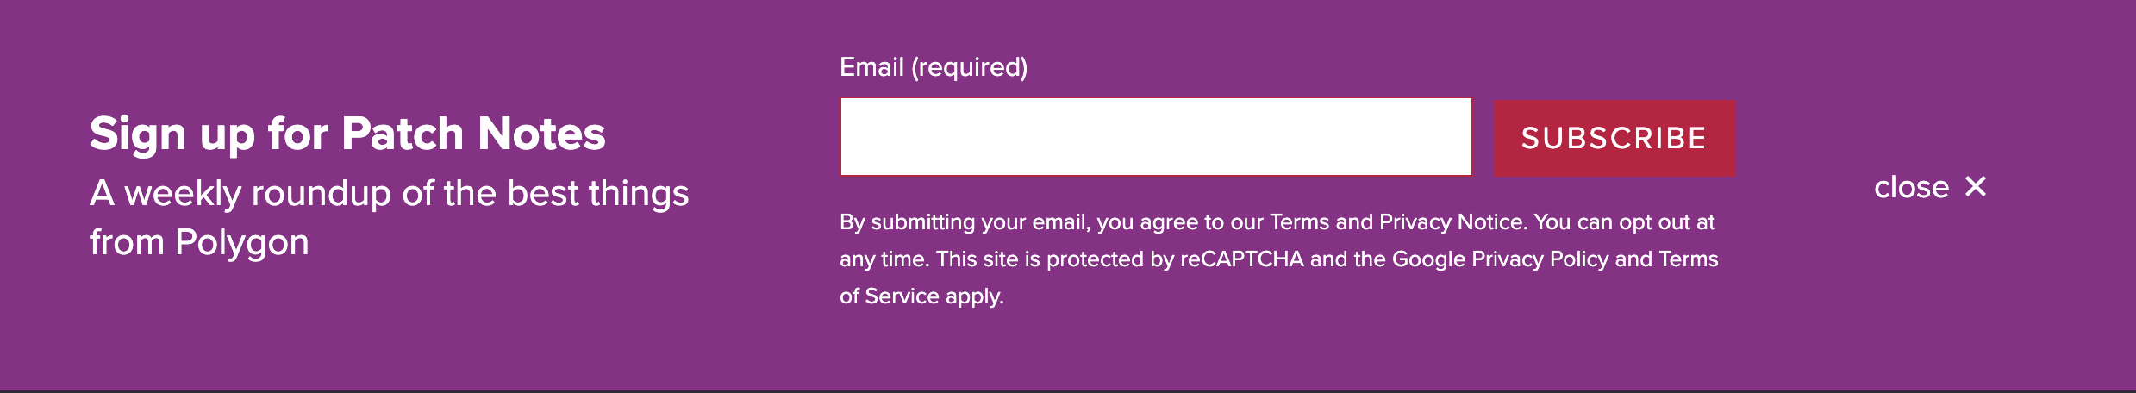Select the "A weekly roundup" subtitle line
Screen dimensions: 2136x393
point(389,193)
